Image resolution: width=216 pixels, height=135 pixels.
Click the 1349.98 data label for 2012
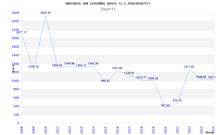[x=69, y=64]
